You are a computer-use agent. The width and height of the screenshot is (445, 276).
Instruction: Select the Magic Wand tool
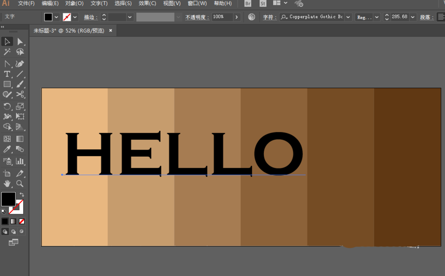click(7, 53)
